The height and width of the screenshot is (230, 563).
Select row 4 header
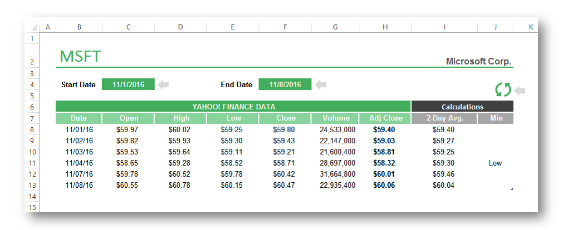32,85
